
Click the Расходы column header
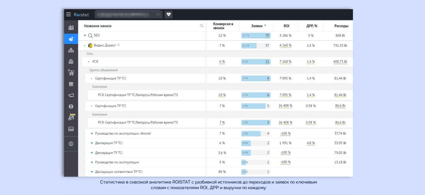coord(341,26)
